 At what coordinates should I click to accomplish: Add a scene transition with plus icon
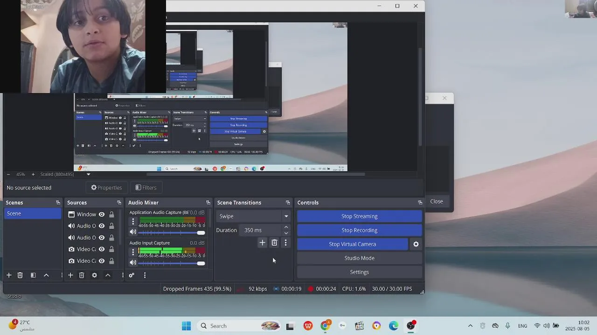262,243
